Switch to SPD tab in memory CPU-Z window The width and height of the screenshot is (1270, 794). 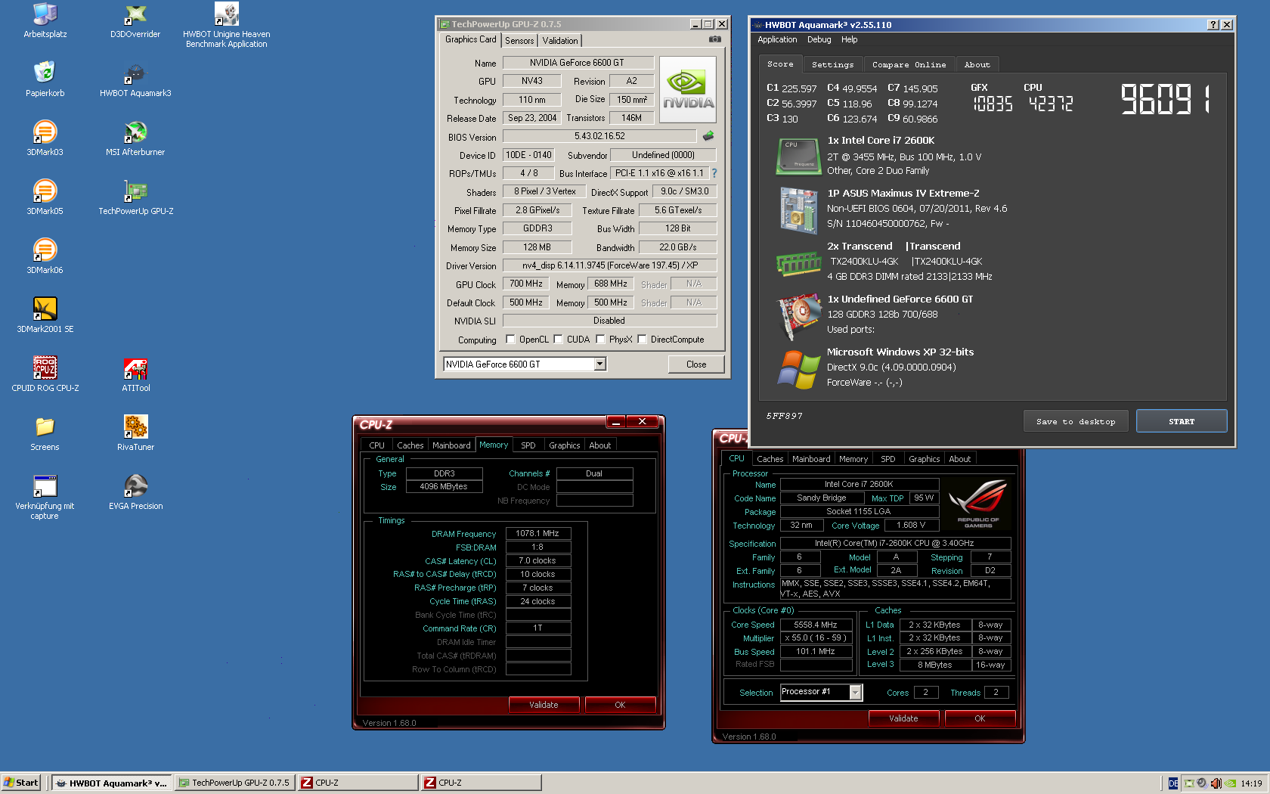tap(528, 445)
